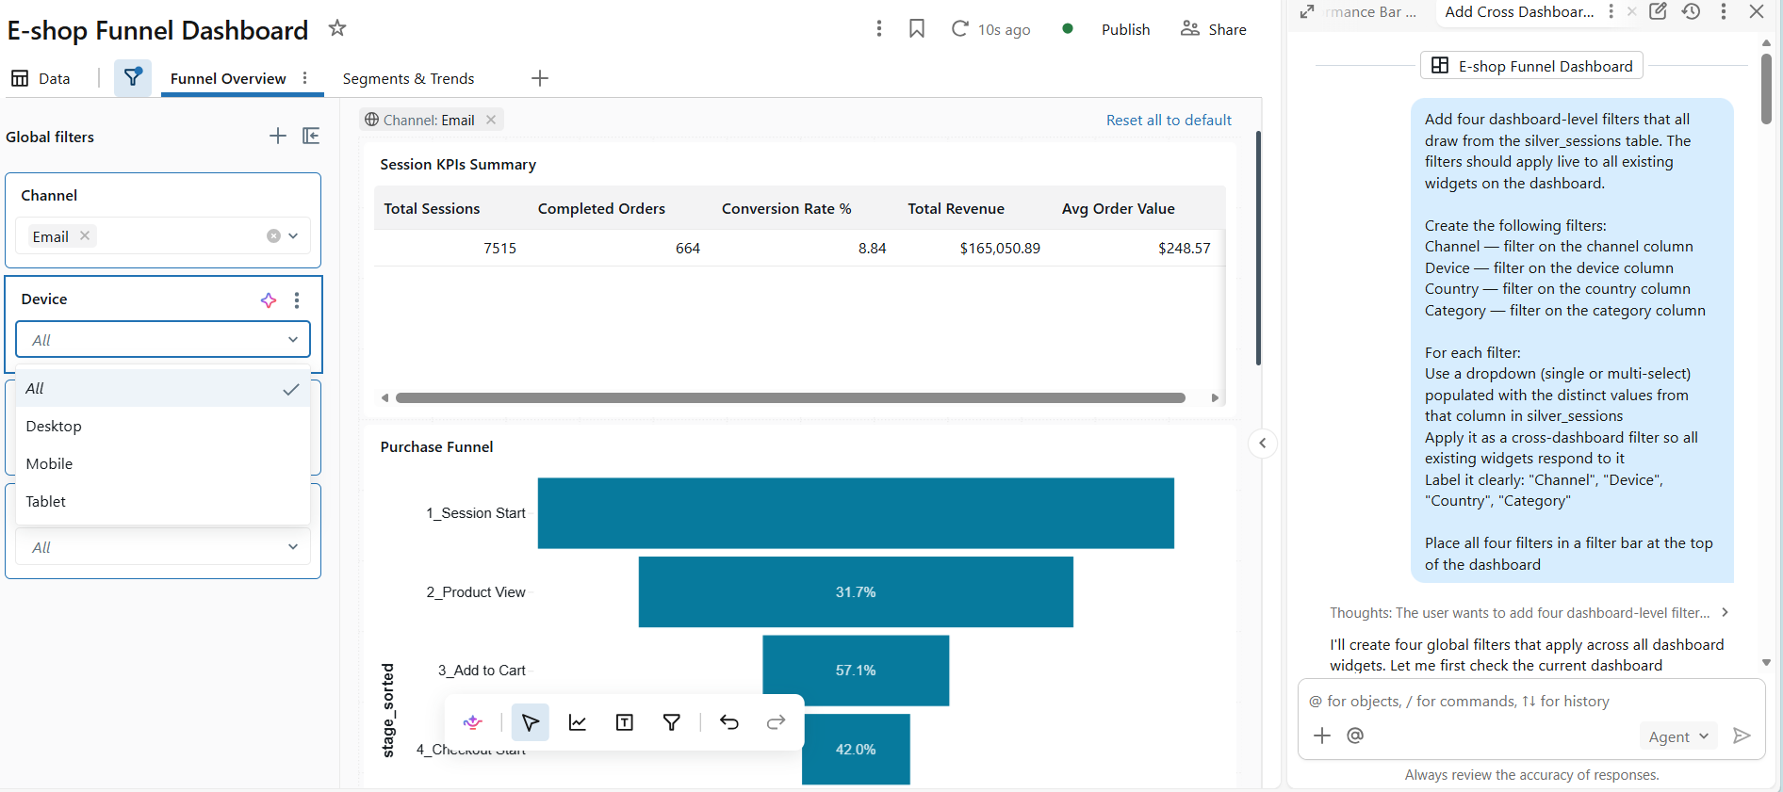Image resolution: width=1783 pixels, height=792 pixels.
Task: Select the pointer selection tool
Action: (531, 722)
